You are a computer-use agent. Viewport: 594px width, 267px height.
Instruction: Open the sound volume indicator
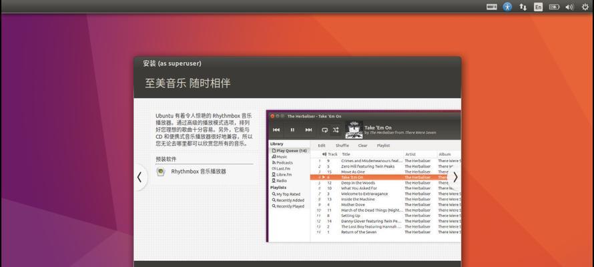coord(569,7)
